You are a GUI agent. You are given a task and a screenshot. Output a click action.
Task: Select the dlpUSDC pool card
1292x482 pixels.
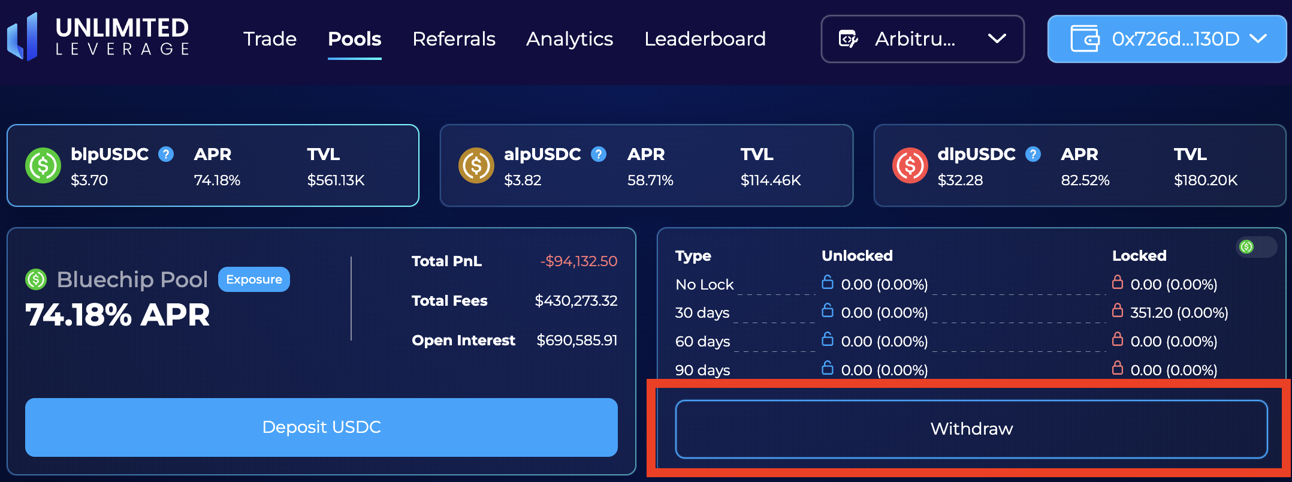click(1079, 165)
